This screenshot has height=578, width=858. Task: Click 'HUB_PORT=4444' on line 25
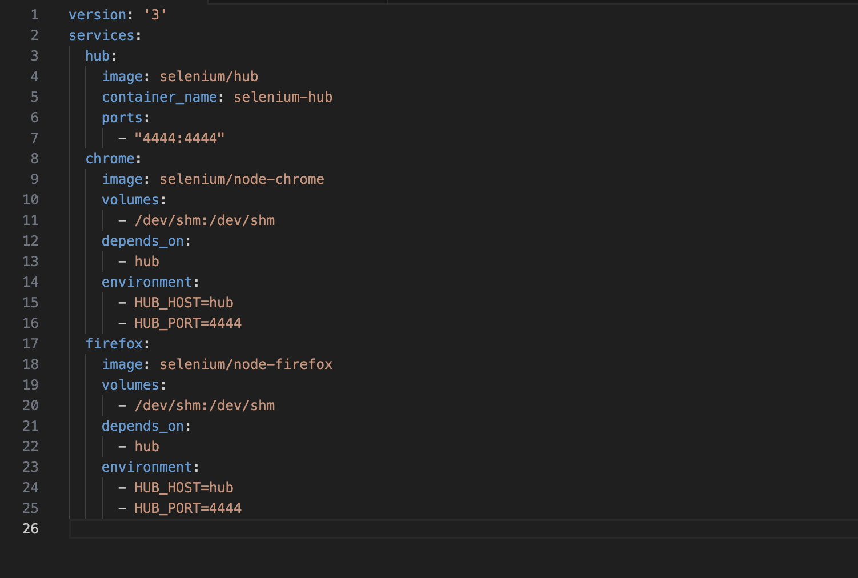[x=188, y=508]
